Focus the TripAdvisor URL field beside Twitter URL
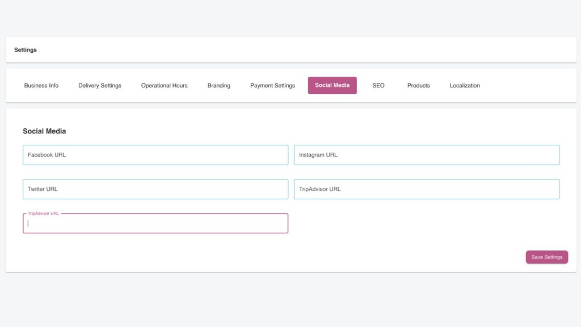This screenshot has height=327, width=581. point(426,189)
